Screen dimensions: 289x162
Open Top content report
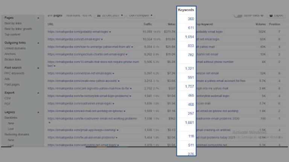tap(12, 34)
